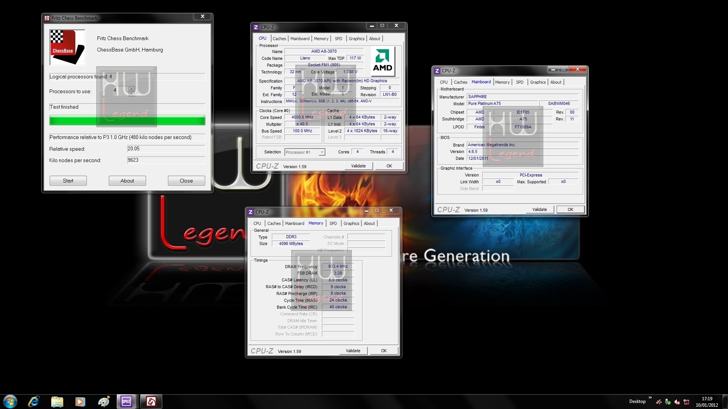Switch to Caches tab in CPU window

(x=279, y=39)
